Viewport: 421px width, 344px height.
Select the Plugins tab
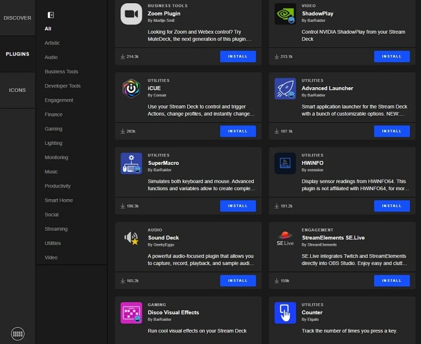(x=17, y=54)
